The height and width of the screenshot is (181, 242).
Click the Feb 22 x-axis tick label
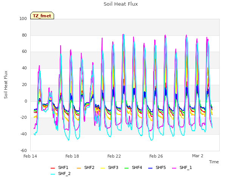pos(114,156)
